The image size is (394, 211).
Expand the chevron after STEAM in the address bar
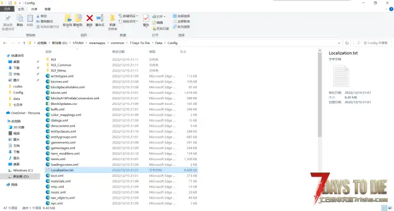[x=86, y=43]
